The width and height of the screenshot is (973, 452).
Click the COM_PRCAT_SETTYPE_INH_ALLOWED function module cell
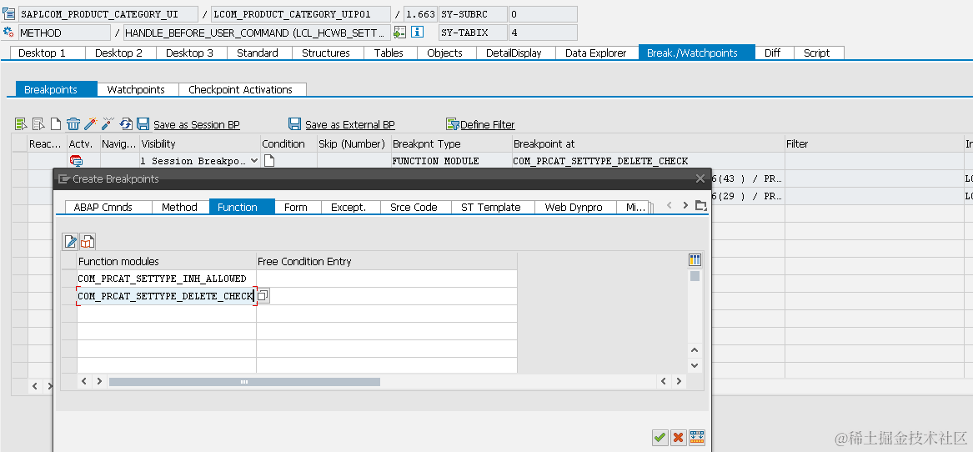(x=166, y=279)
